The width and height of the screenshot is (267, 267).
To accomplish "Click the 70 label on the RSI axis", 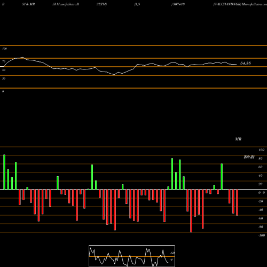I will [x=4, y=61].
